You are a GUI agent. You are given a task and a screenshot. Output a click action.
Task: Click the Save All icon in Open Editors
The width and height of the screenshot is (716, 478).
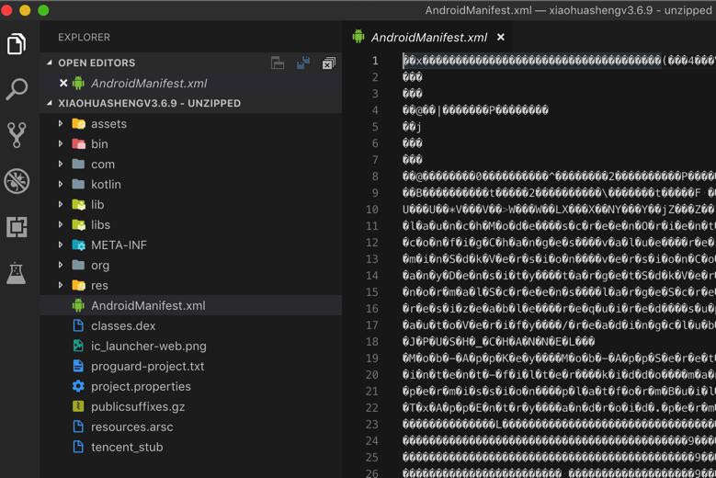[x=302, y=63]
